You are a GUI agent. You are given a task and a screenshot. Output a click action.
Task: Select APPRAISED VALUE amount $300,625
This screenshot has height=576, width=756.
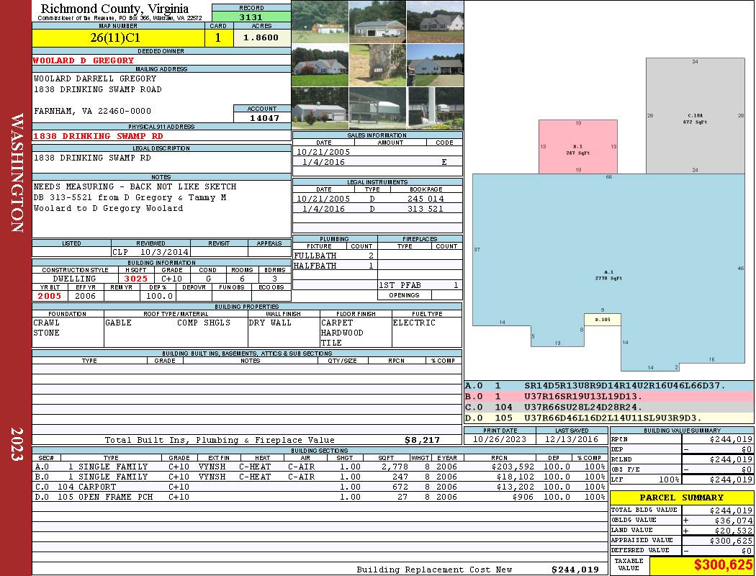pyautogui.click(x=731, y=541)
